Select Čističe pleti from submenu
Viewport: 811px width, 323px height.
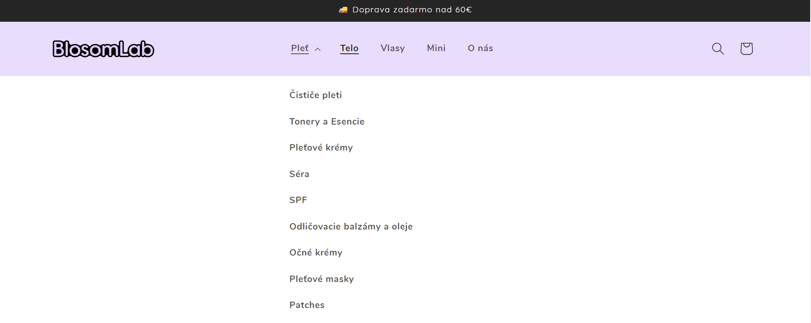(x=315, y=95)
